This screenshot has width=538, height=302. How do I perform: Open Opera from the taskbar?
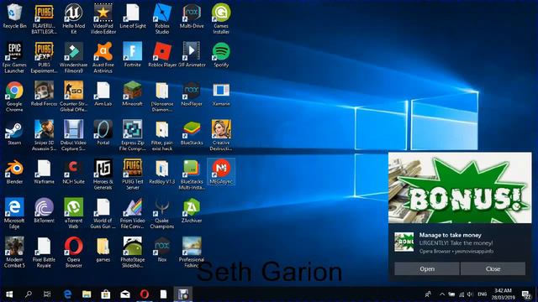click(x=145, y=294)
